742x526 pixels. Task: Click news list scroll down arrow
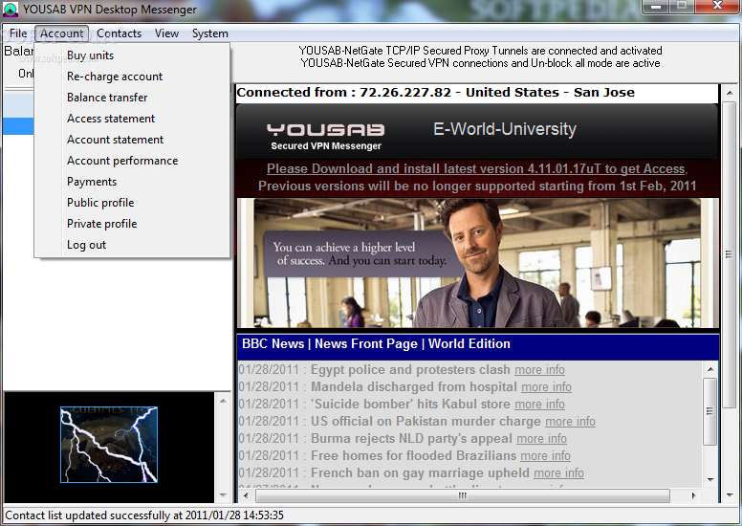pyautogui.click(x=709, y=480)
